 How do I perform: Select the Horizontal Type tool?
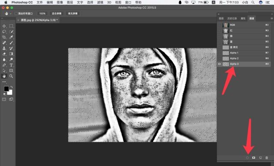pyautogui.click(x=11, y=65)
